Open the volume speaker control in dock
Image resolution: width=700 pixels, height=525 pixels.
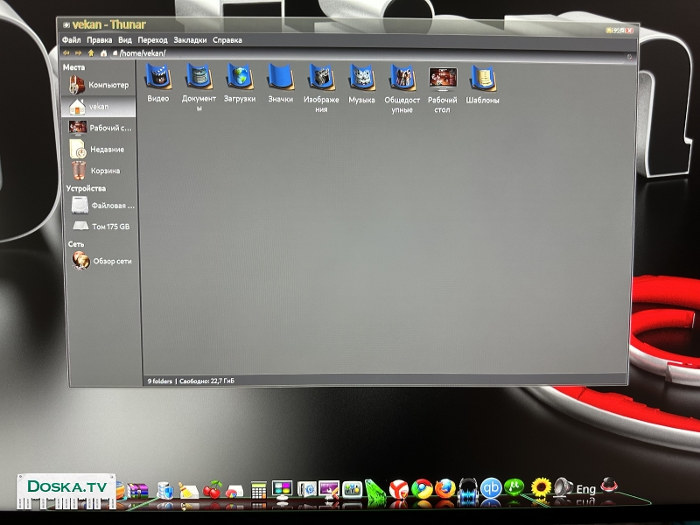[563, 487]
